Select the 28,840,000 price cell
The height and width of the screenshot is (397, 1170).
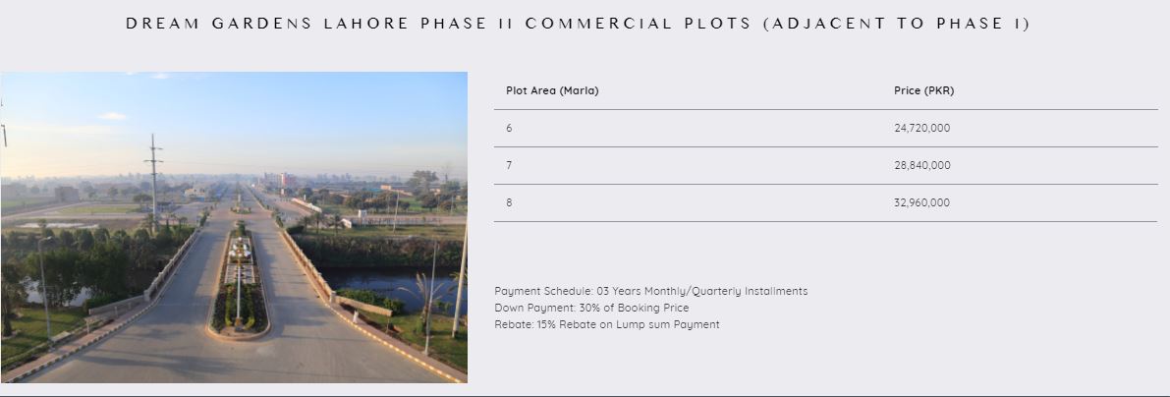921,165
